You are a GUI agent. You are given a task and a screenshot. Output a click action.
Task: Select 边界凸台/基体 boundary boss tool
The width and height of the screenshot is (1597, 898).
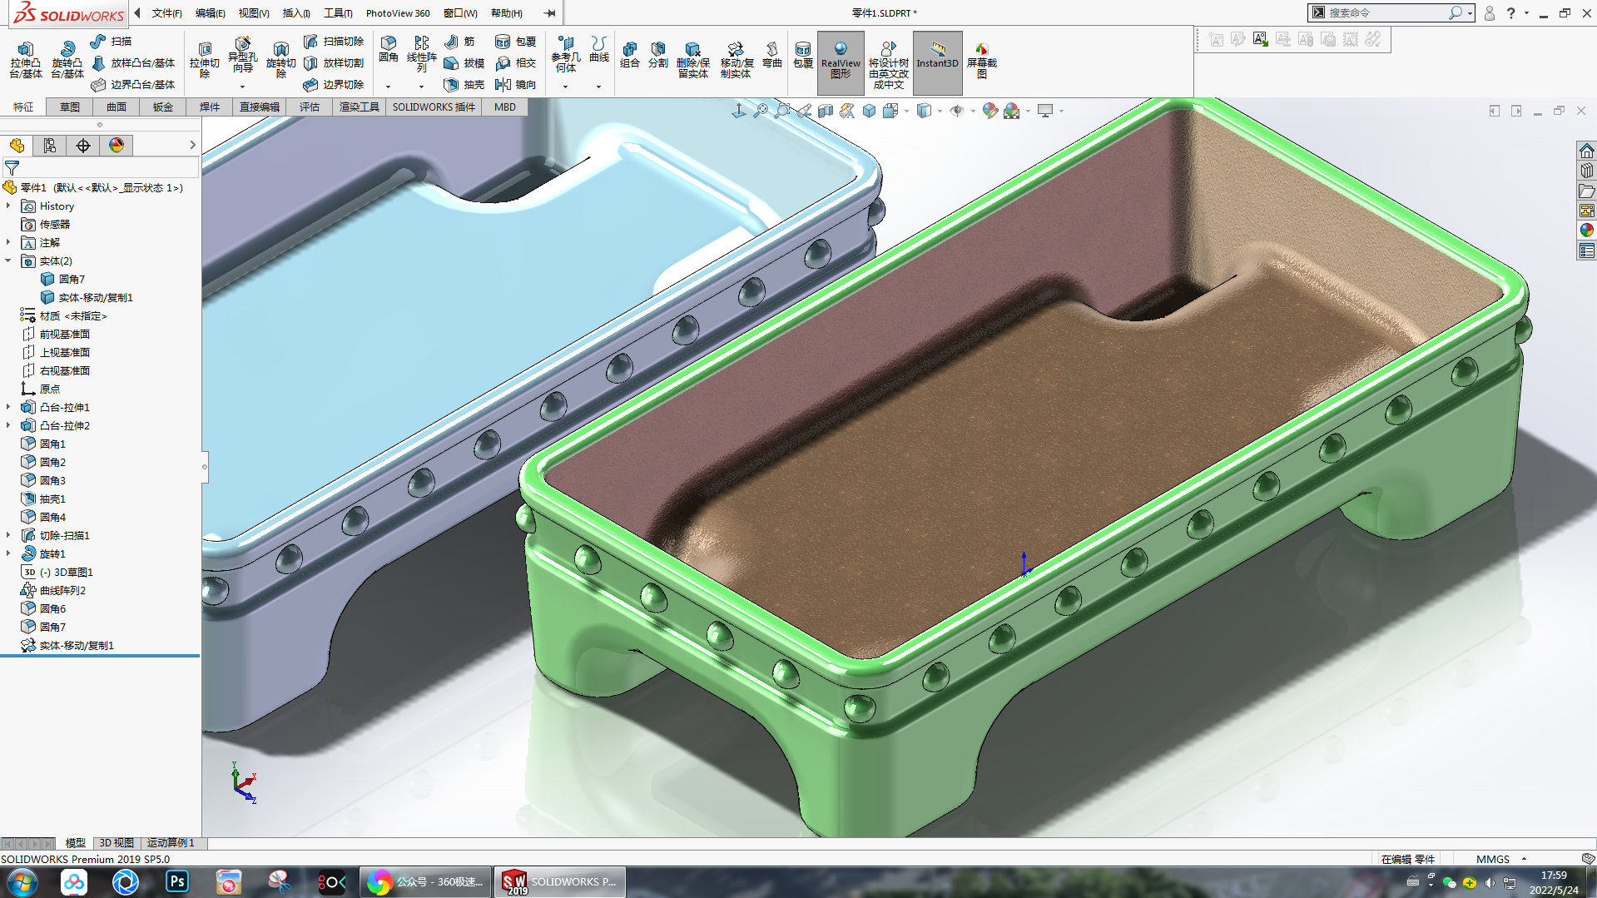[133, 84]
